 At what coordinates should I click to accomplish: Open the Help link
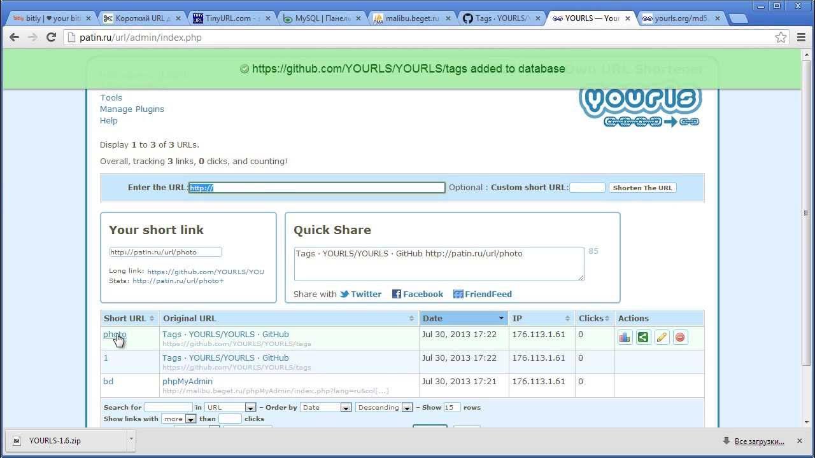coord(109,120)
